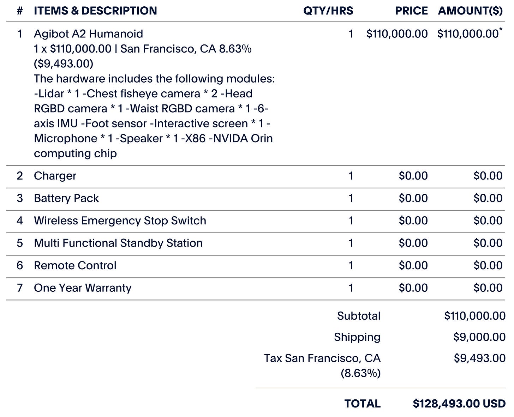The height and width of the screenshot is (417, 514).
Task: Select the Battery Pack line item
Action: 66,198
